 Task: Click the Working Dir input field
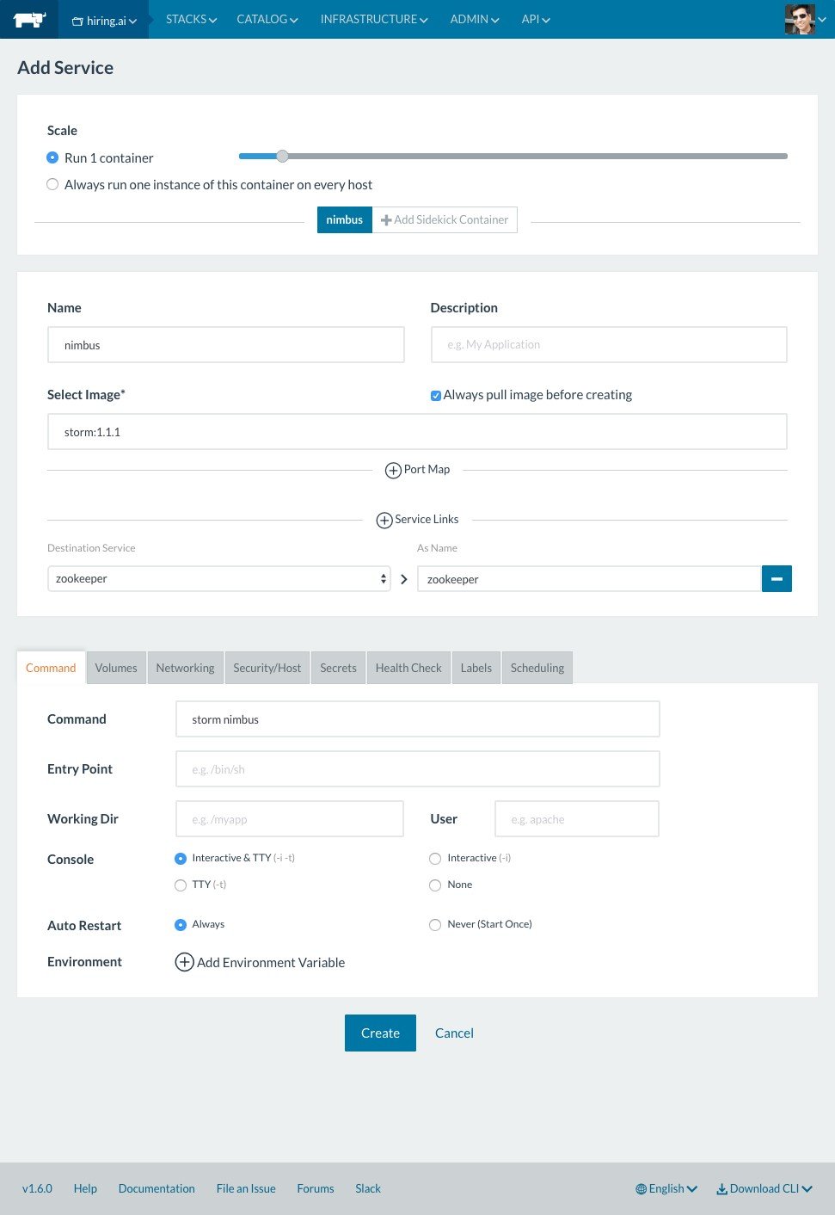click(x=290, y=819)
